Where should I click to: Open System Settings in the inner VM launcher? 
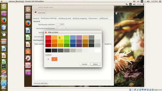click(28, 58)
